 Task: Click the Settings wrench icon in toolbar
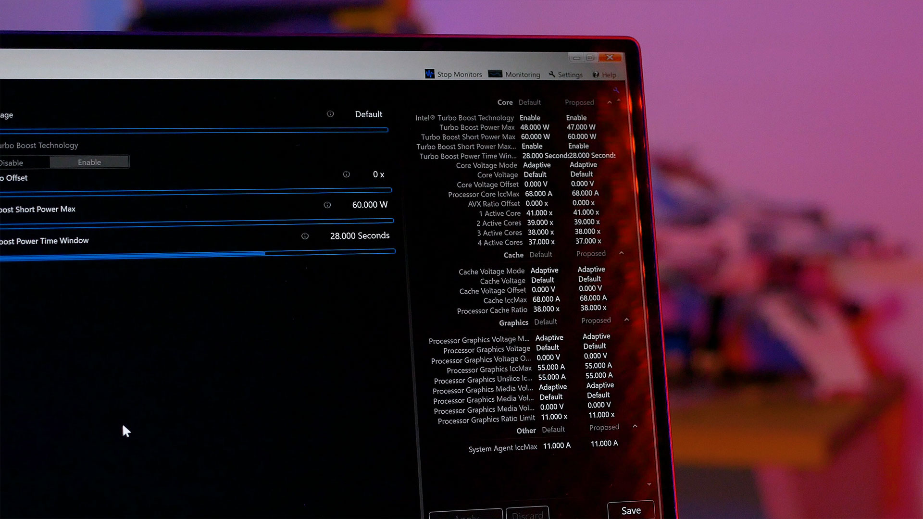552,74
